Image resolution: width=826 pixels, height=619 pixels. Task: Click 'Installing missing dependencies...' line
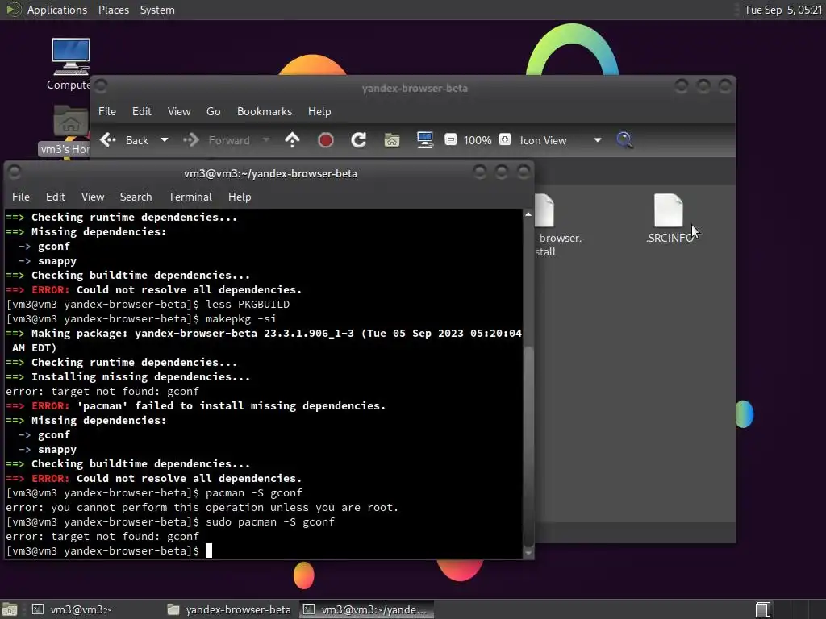(x=127, y=377)
